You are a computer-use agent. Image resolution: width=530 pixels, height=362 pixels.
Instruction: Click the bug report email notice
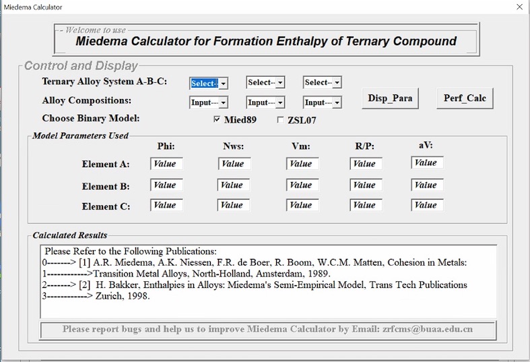268,330
